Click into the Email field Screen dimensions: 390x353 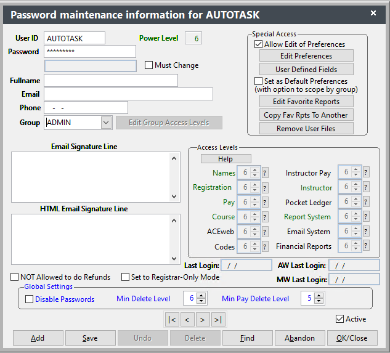point(128,94)
